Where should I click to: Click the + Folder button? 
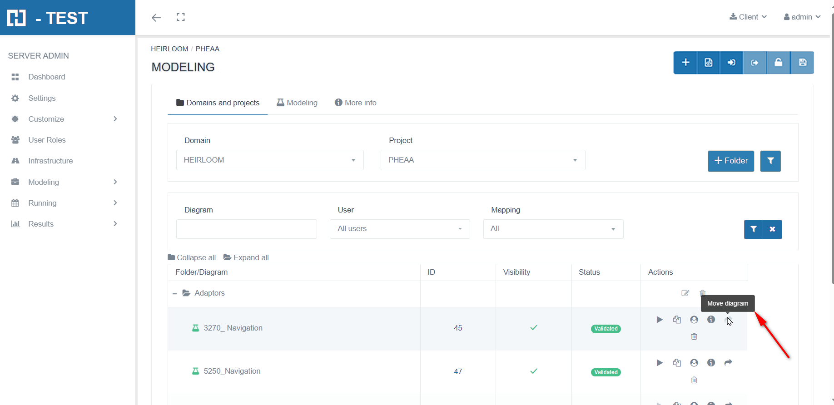pyautogui.click(x=730, y=161)
